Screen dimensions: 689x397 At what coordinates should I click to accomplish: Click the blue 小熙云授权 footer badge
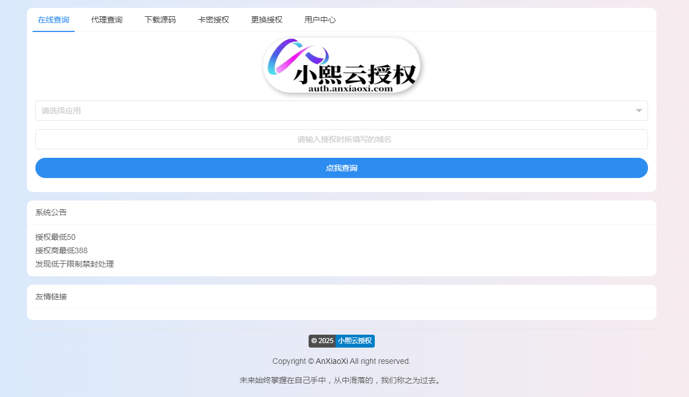click(355, 341)
